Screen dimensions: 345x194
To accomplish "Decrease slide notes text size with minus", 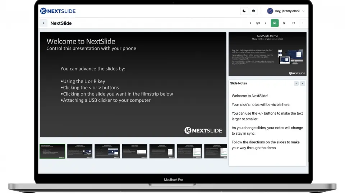I will coord(296,83).
